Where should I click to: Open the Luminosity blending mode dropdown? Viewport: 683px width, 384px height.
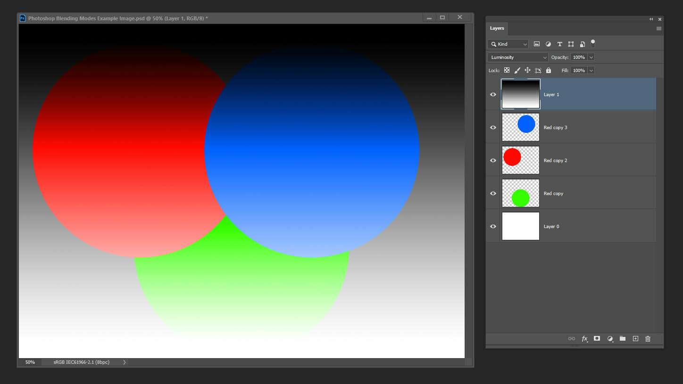tap(518, 57)
